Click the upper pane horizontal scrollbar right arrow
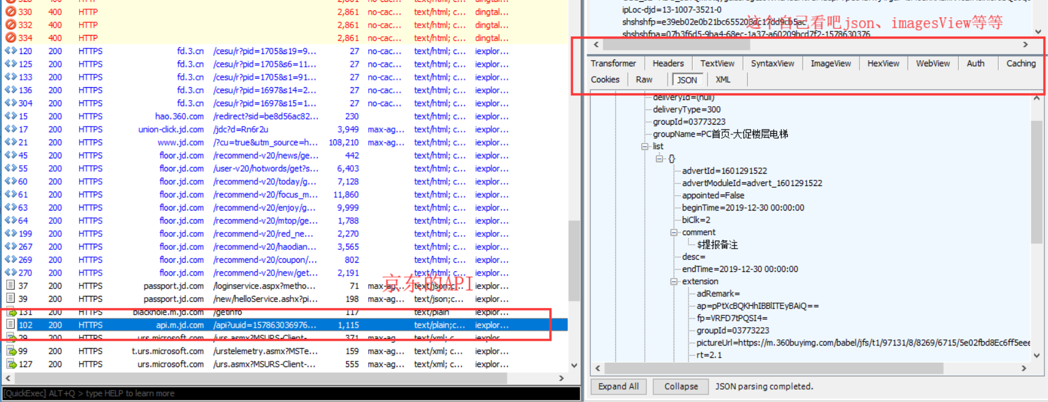The height and width of the screenshot is (402, 1048). 1025,44
